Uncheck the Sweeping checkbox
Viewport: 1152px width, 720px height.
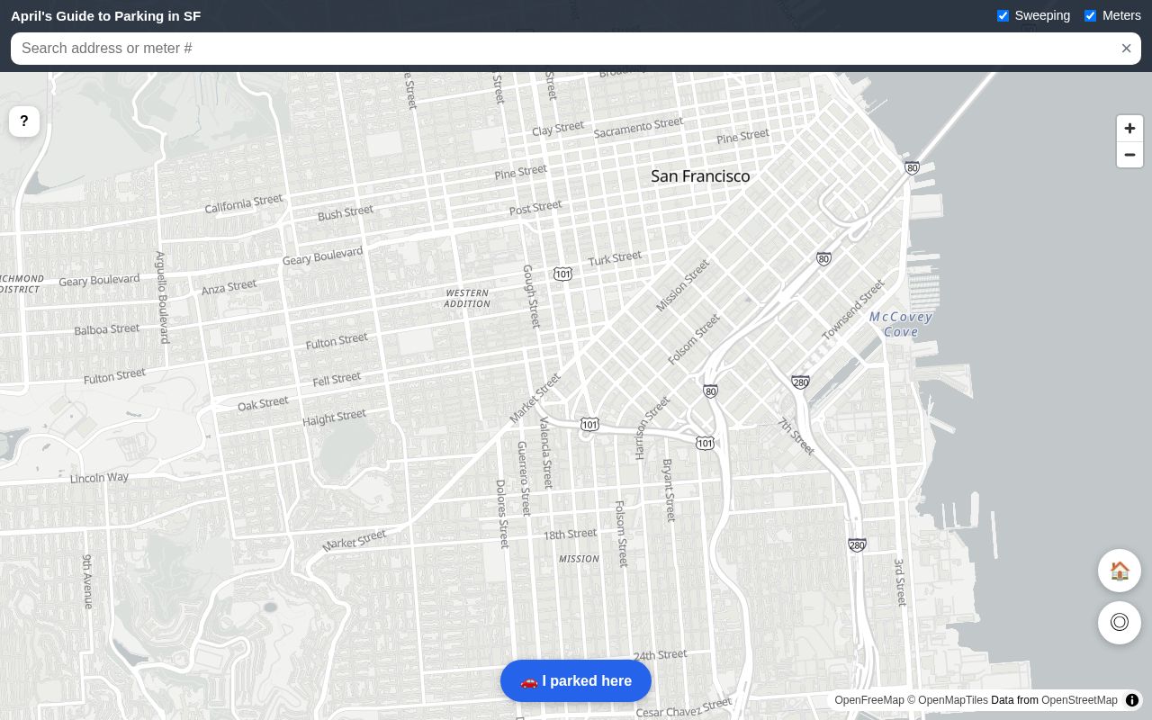click(x=1003, y=15)
